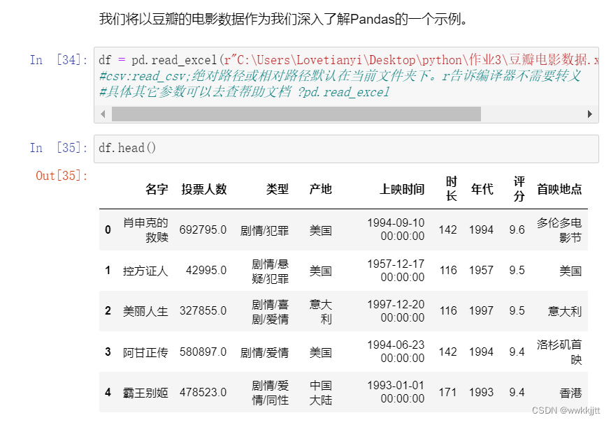Click the 类型 column header
Viewport: 611px width, 422px height.
pos(277,189)
